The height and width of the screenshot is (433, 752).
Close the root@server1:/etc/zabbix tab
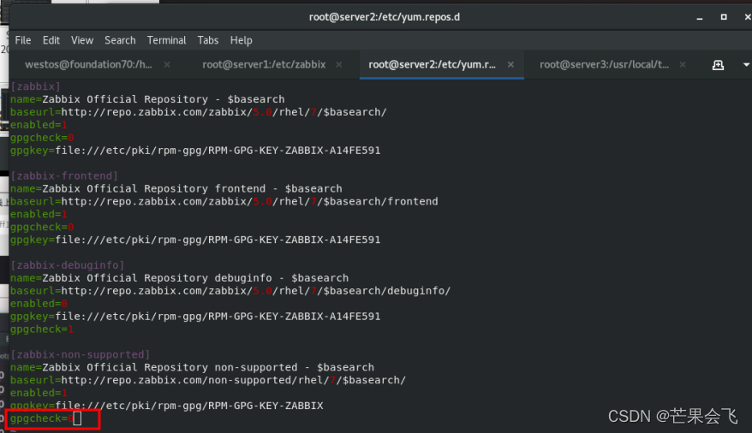pos(338,64)
